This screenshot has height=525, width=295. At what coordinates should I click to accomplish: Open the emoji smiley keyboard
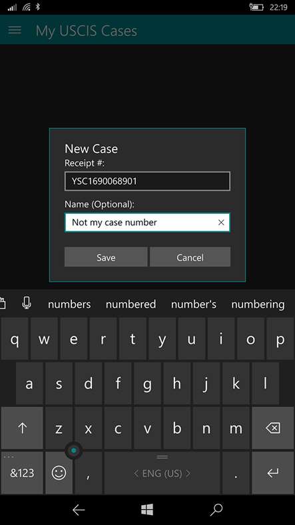[x=59, y=473]
